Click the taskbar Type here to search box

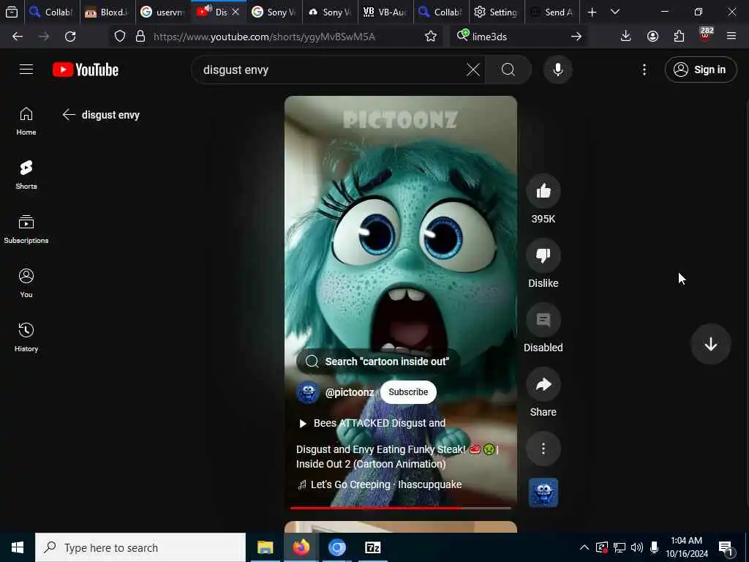pos(140,547)
